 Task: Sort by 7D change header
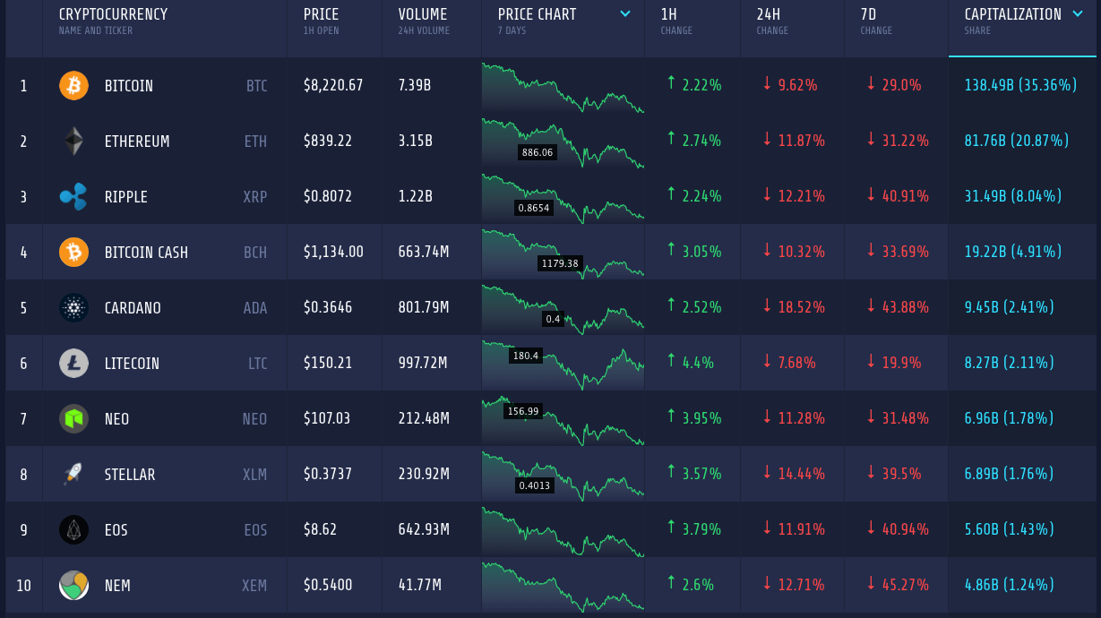pos(869,14)
